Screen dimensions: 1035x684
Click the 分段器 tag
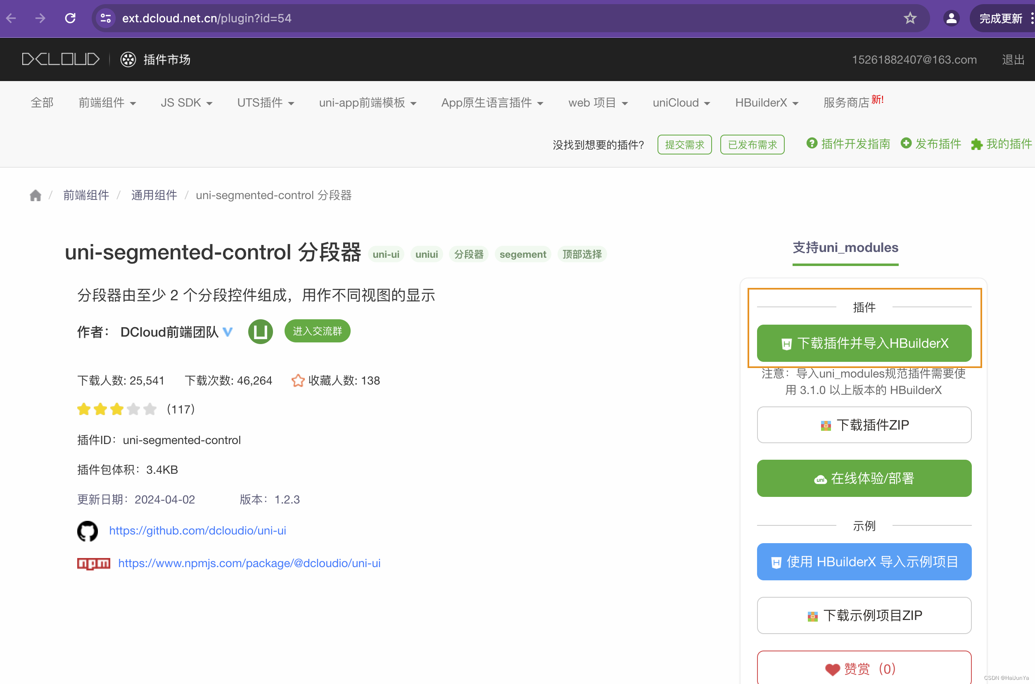click(x=469, y=254)
